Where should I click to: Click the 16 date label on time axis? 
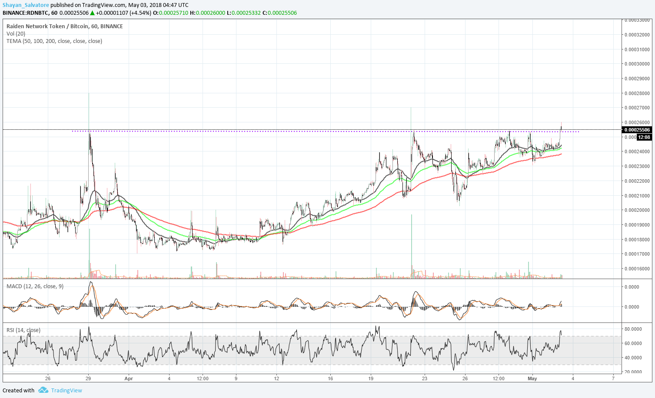click(x=330, y=378)
